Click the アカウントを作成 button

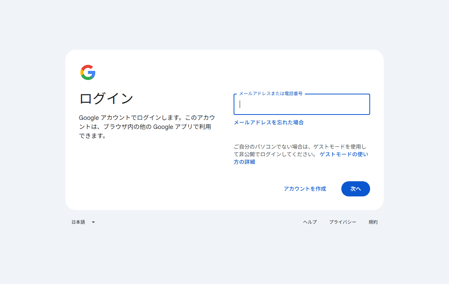pos(305,189)
